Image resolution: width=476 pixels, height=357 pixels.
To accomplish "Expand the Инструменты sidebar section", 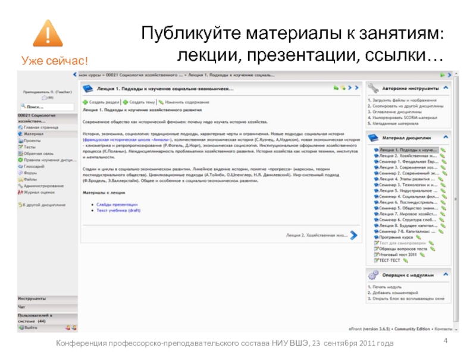I will point(48,299).
